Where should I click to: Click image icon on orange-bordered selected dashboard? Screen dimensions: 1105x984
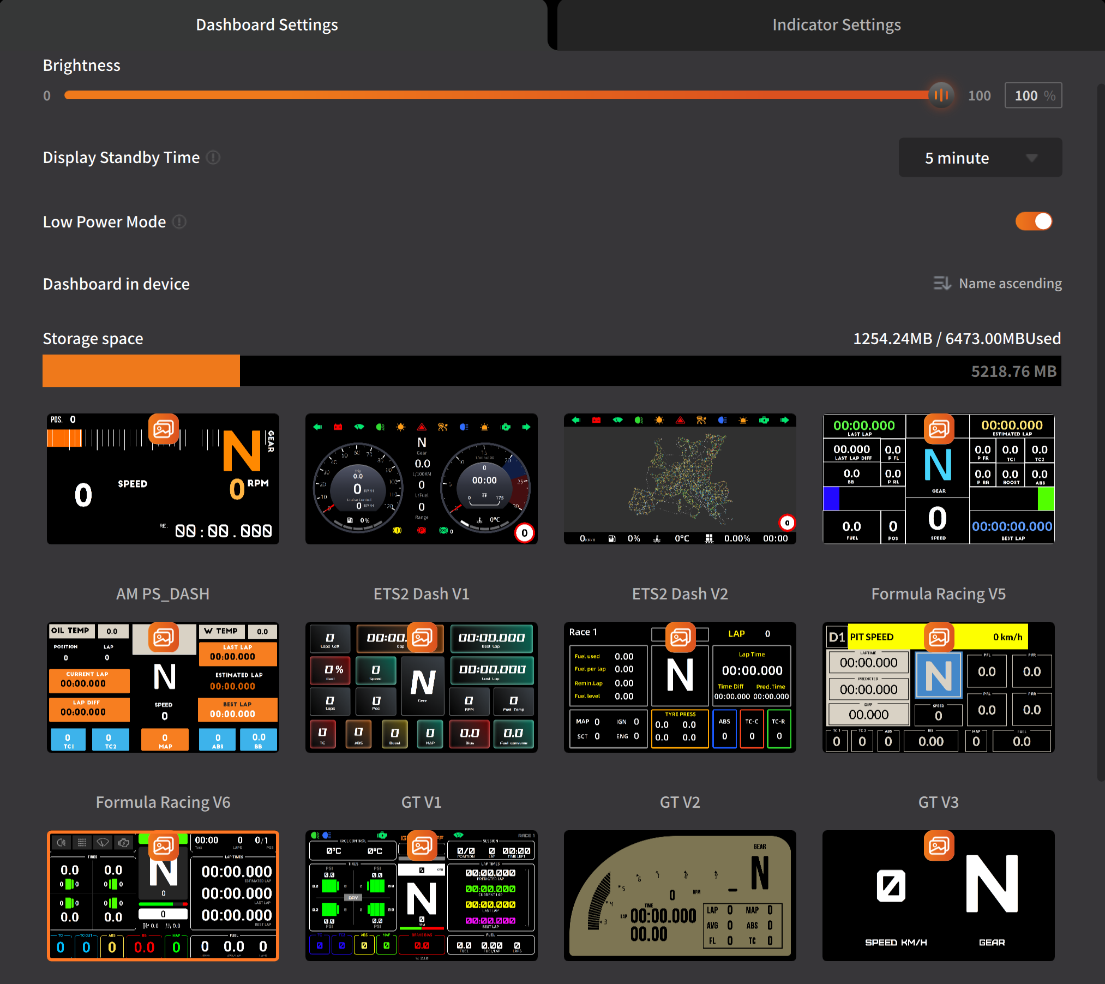click(x=164, y=845)
